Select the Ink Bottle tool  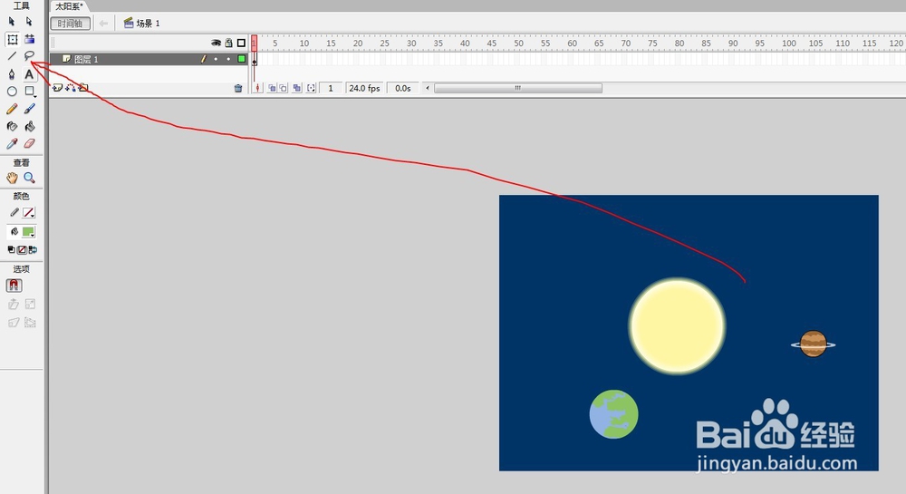click(x=12, y=126)
